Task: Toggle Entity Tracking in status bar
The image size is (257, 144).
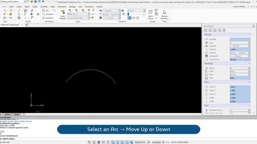Action: [x=118, y=142]
